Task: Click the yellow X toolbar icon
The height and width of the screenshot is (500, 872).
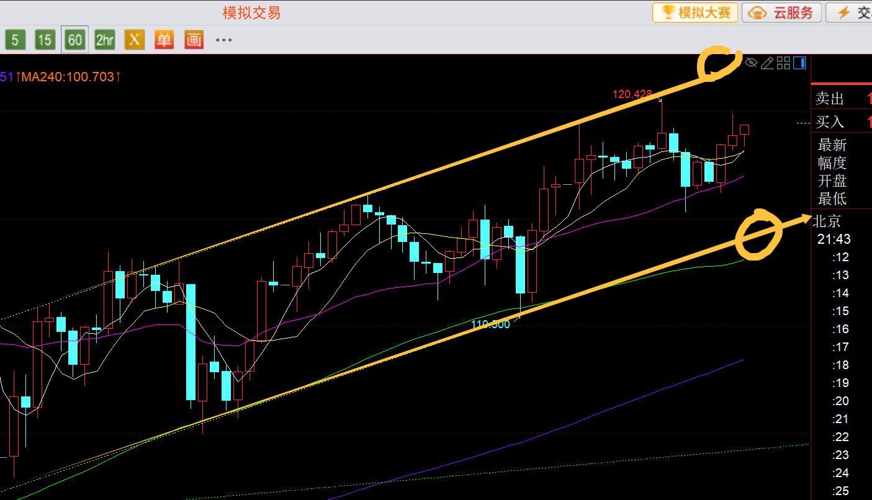Action: (134, 41)
